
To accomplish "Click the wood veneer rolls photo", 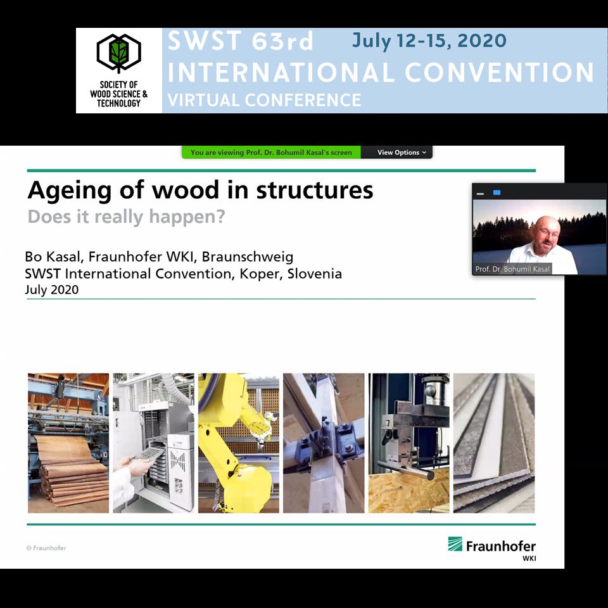I will pos(68,443).
